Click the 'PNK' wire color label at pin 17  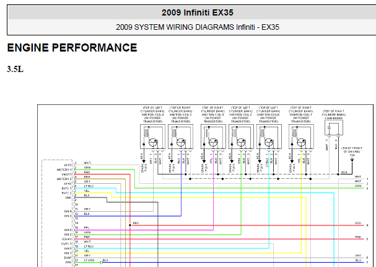tap(87, 237)
